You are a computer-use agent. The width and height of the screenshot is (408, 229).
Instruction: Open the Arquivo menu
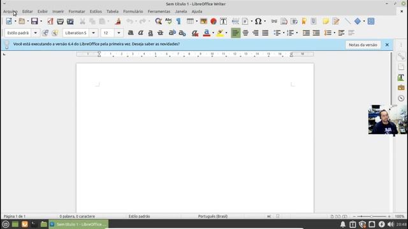10,11
